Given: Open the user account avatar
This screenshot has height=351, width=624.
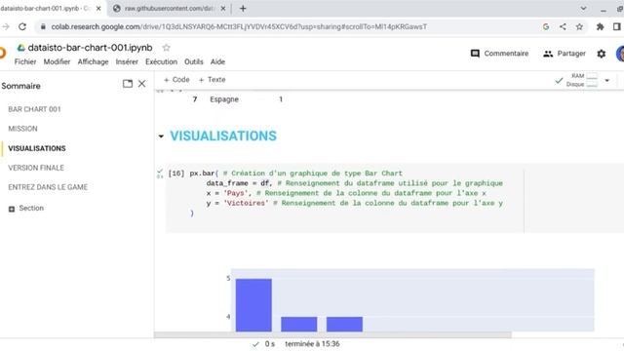Looking at the screenshot, I should tap(620, 54).
